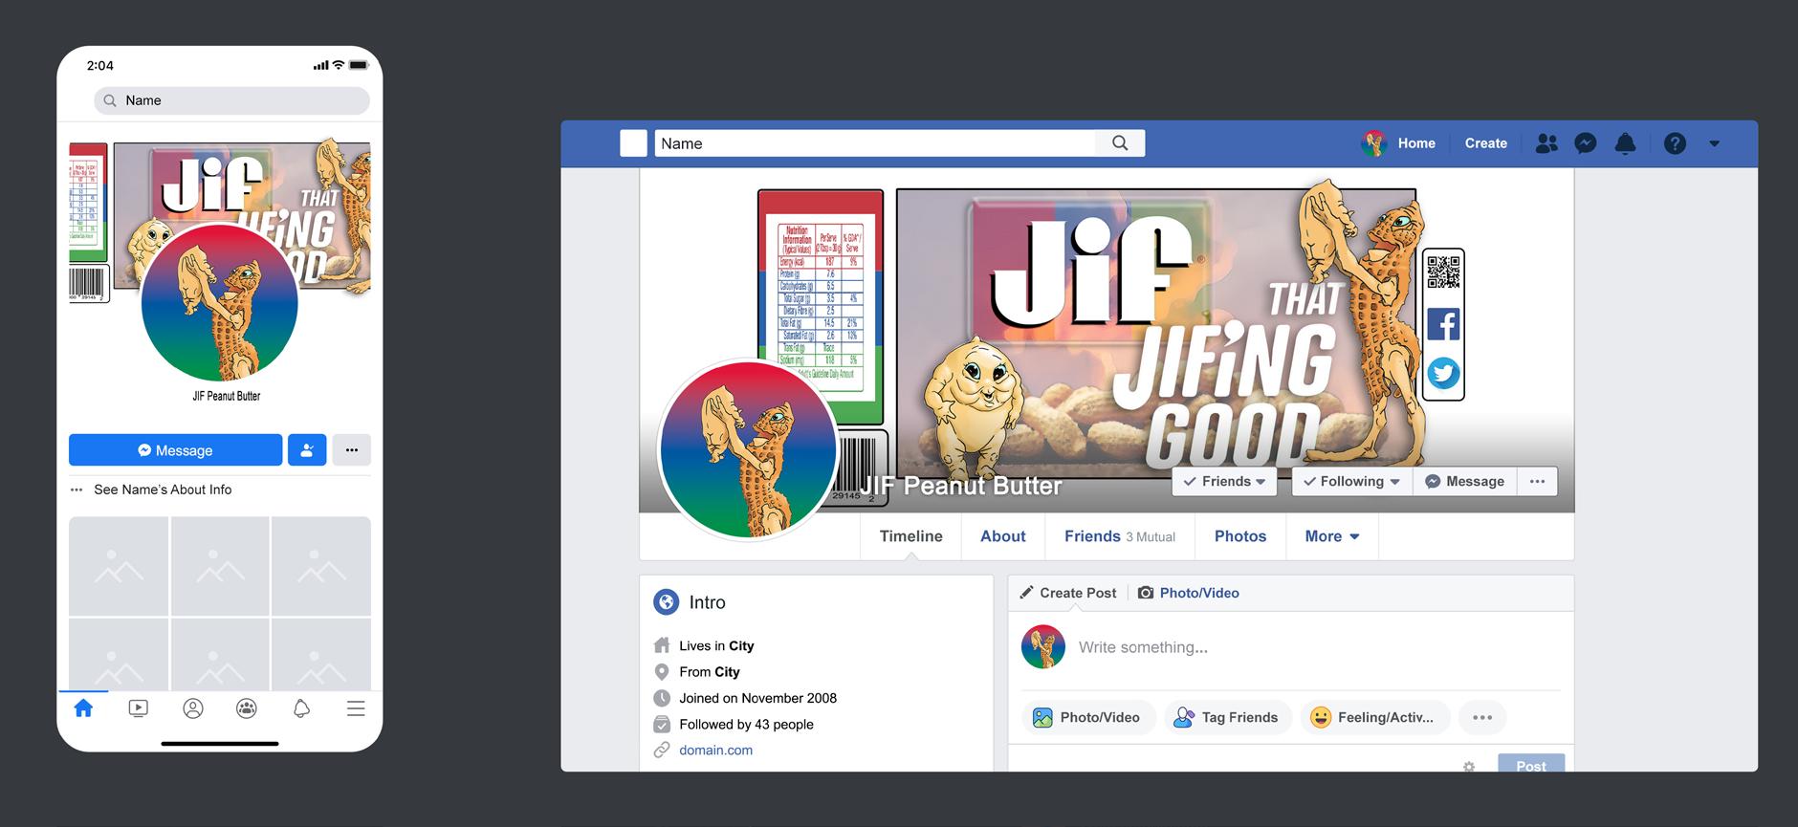Click the QR code on cover image
Image resolution: width=1798 pixels, height=827 pixels.
pyautogui.click(x=1443, y=271)
